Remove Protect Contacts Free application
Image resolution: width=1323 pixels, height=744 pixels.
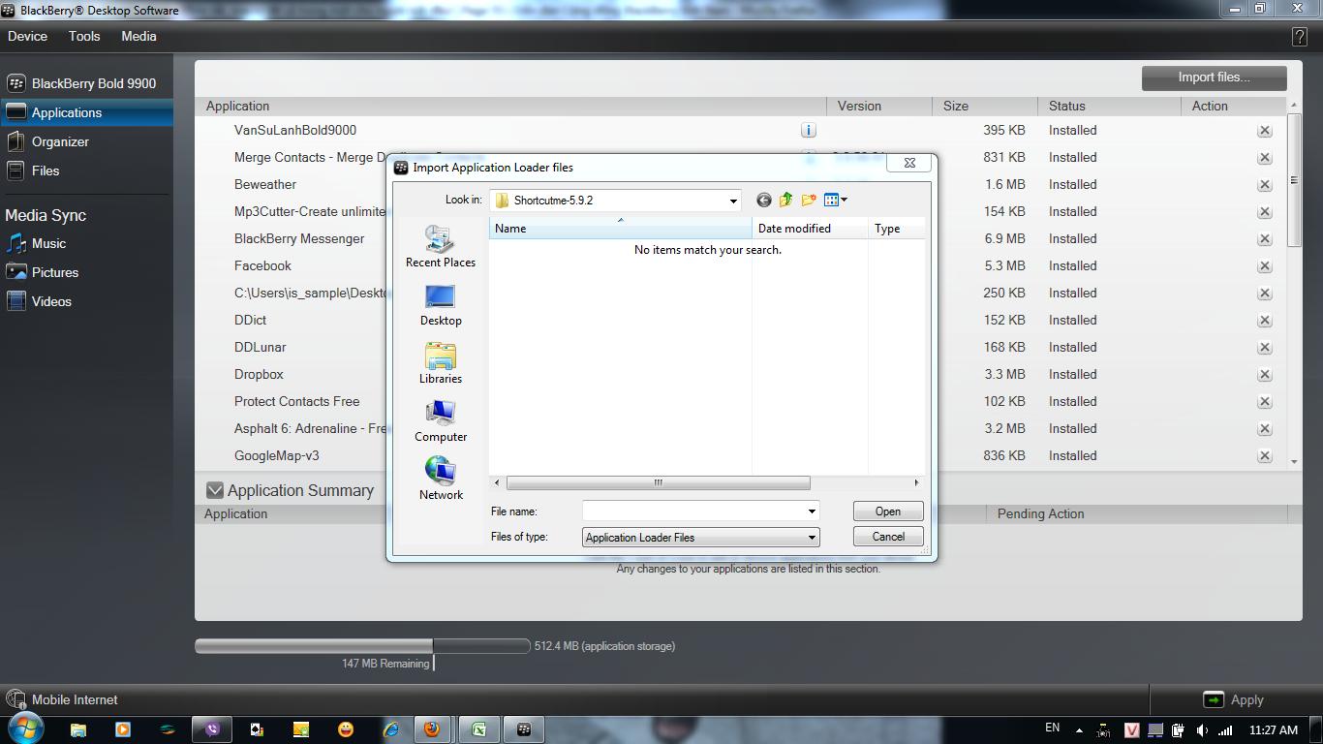(1264, 401)
